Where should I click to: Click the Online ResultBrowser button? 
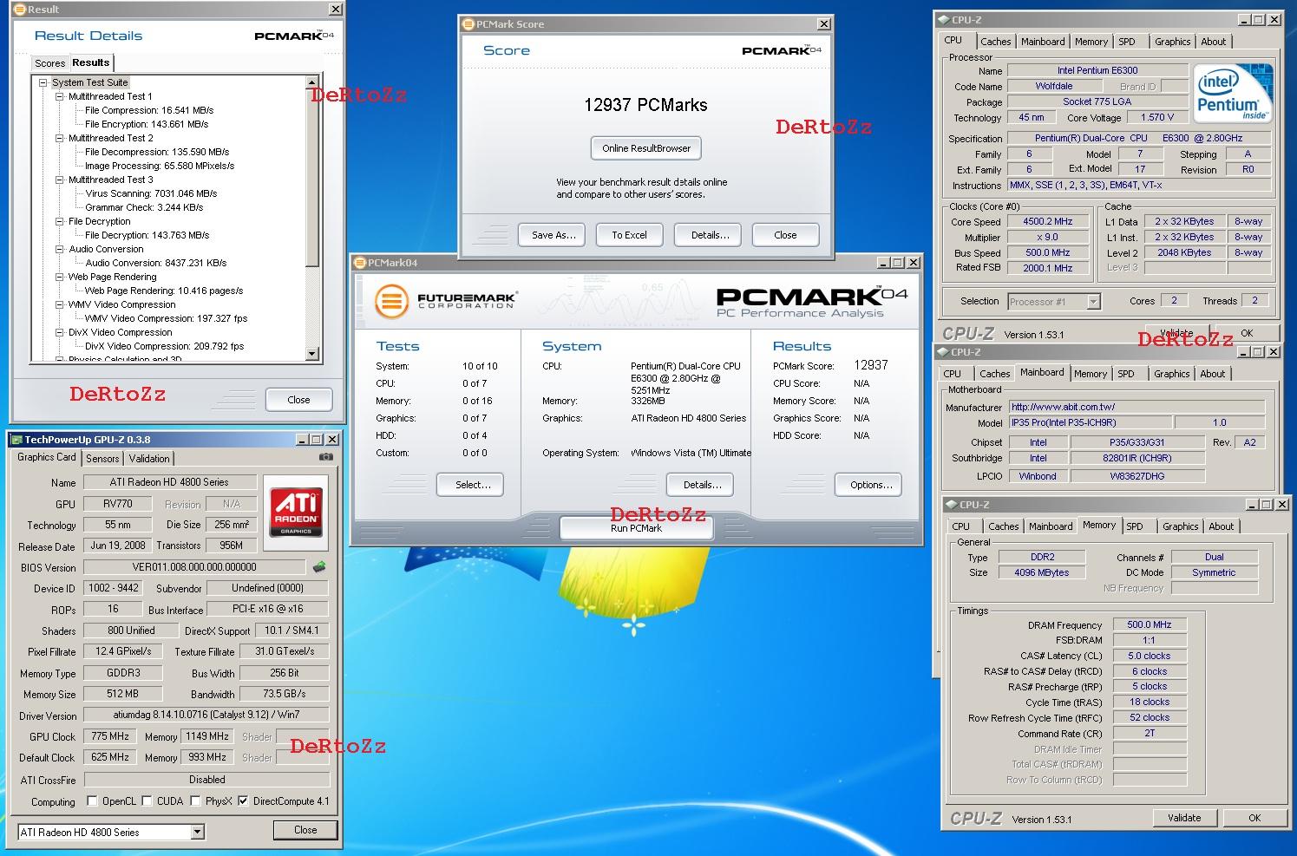click(646, 148)
